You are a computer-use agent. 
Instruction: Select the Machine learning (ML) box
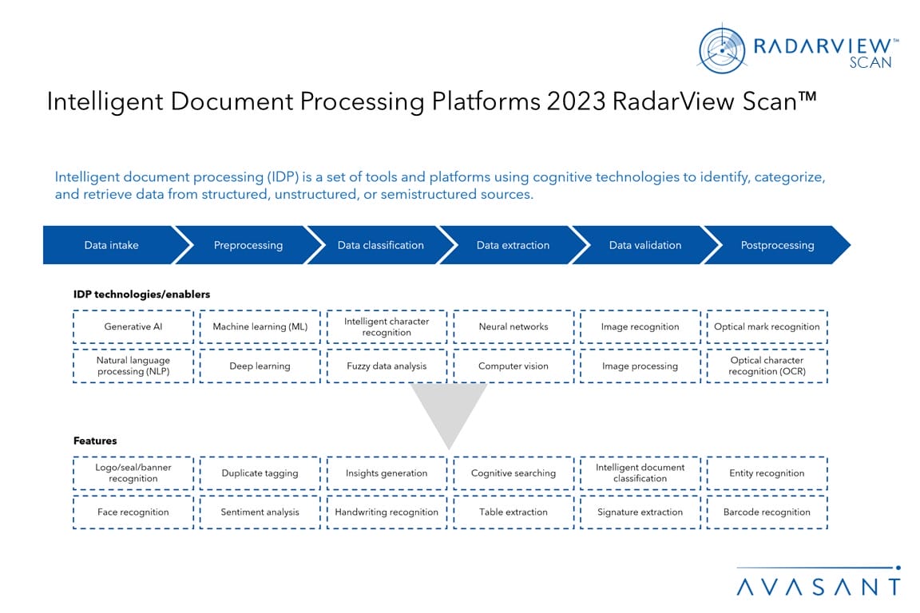coord(260,326)
